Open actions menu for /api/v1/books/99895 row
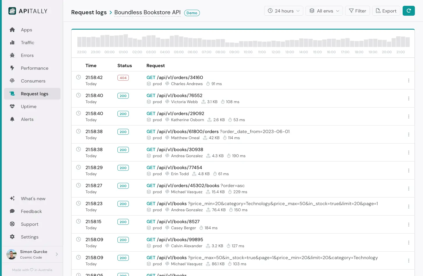 pyautogui.click(x=409, y=243)
